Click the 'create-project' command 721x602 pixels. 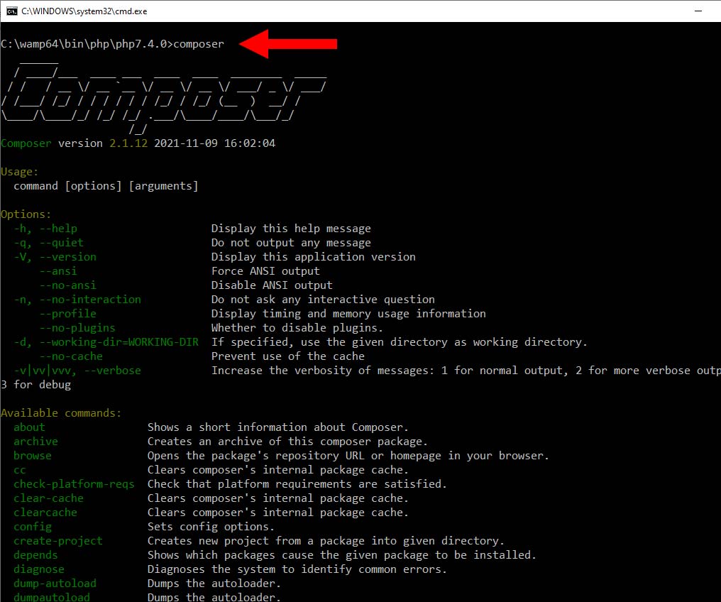click(x=58, y=541)
